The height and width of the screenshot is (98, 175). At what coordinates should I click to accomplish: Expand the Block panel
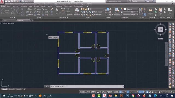[x=109, y=17]
